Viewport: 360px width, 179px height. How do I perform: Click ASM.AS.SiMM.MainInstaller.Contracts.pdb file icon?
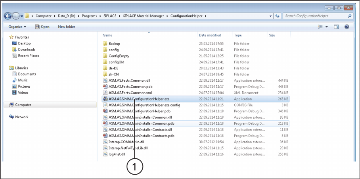coord(105,136)
